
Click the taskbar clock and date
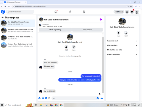tap(133, 105)
